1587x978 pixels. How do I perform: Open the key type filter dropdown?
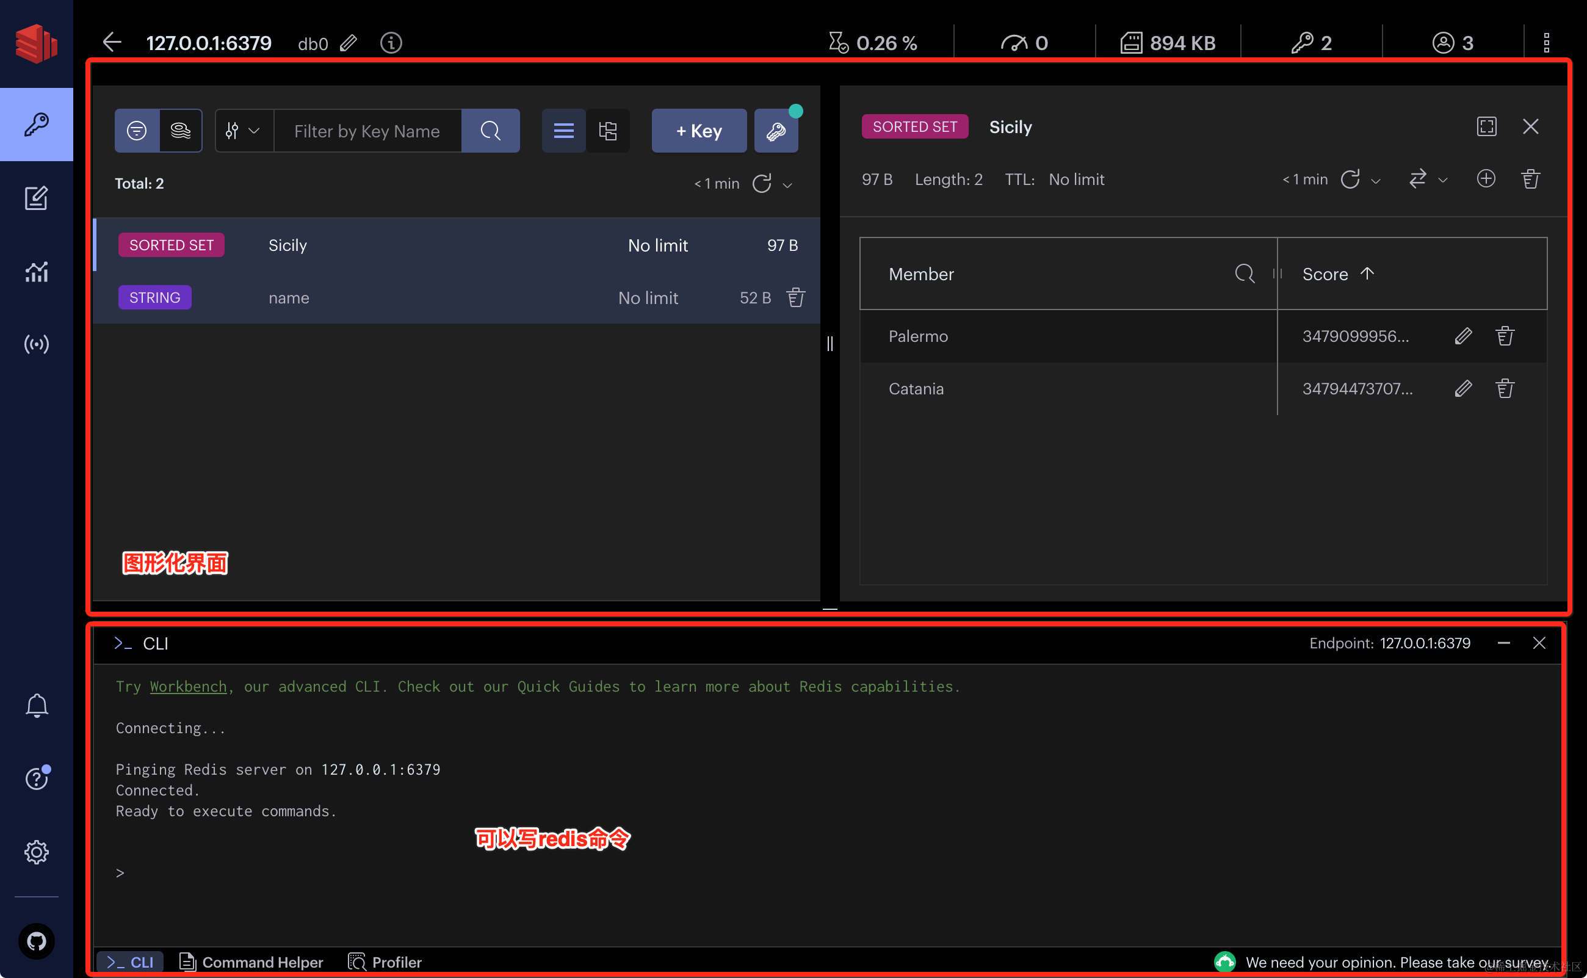(243, 131)
